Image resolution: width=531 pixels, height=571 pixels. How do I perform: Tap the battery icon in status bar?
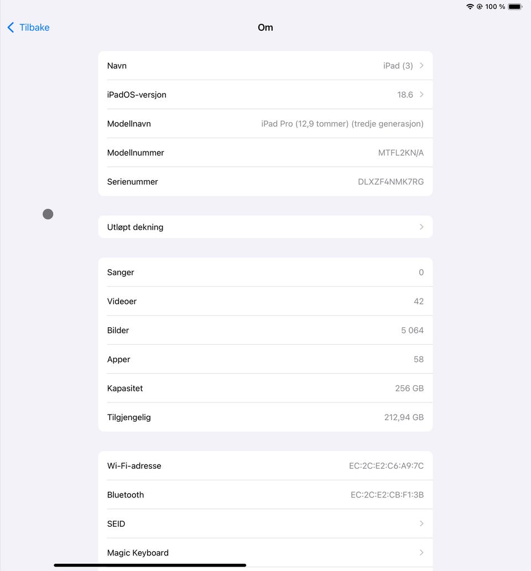click(515, 7)
